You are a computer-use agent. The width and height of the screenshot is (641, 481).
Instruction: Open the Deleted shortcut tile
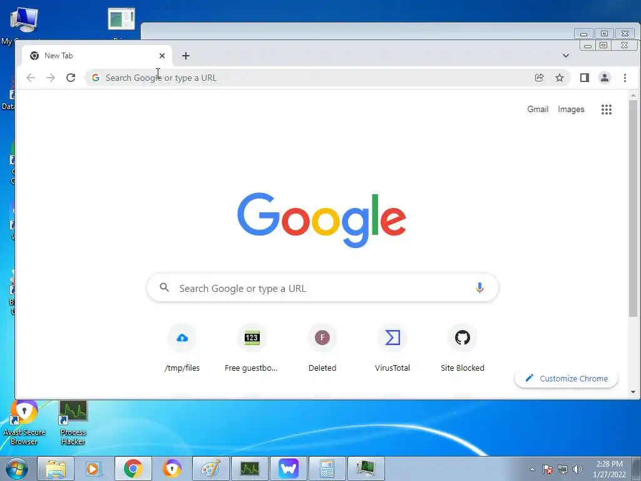(x=322, y=348)
